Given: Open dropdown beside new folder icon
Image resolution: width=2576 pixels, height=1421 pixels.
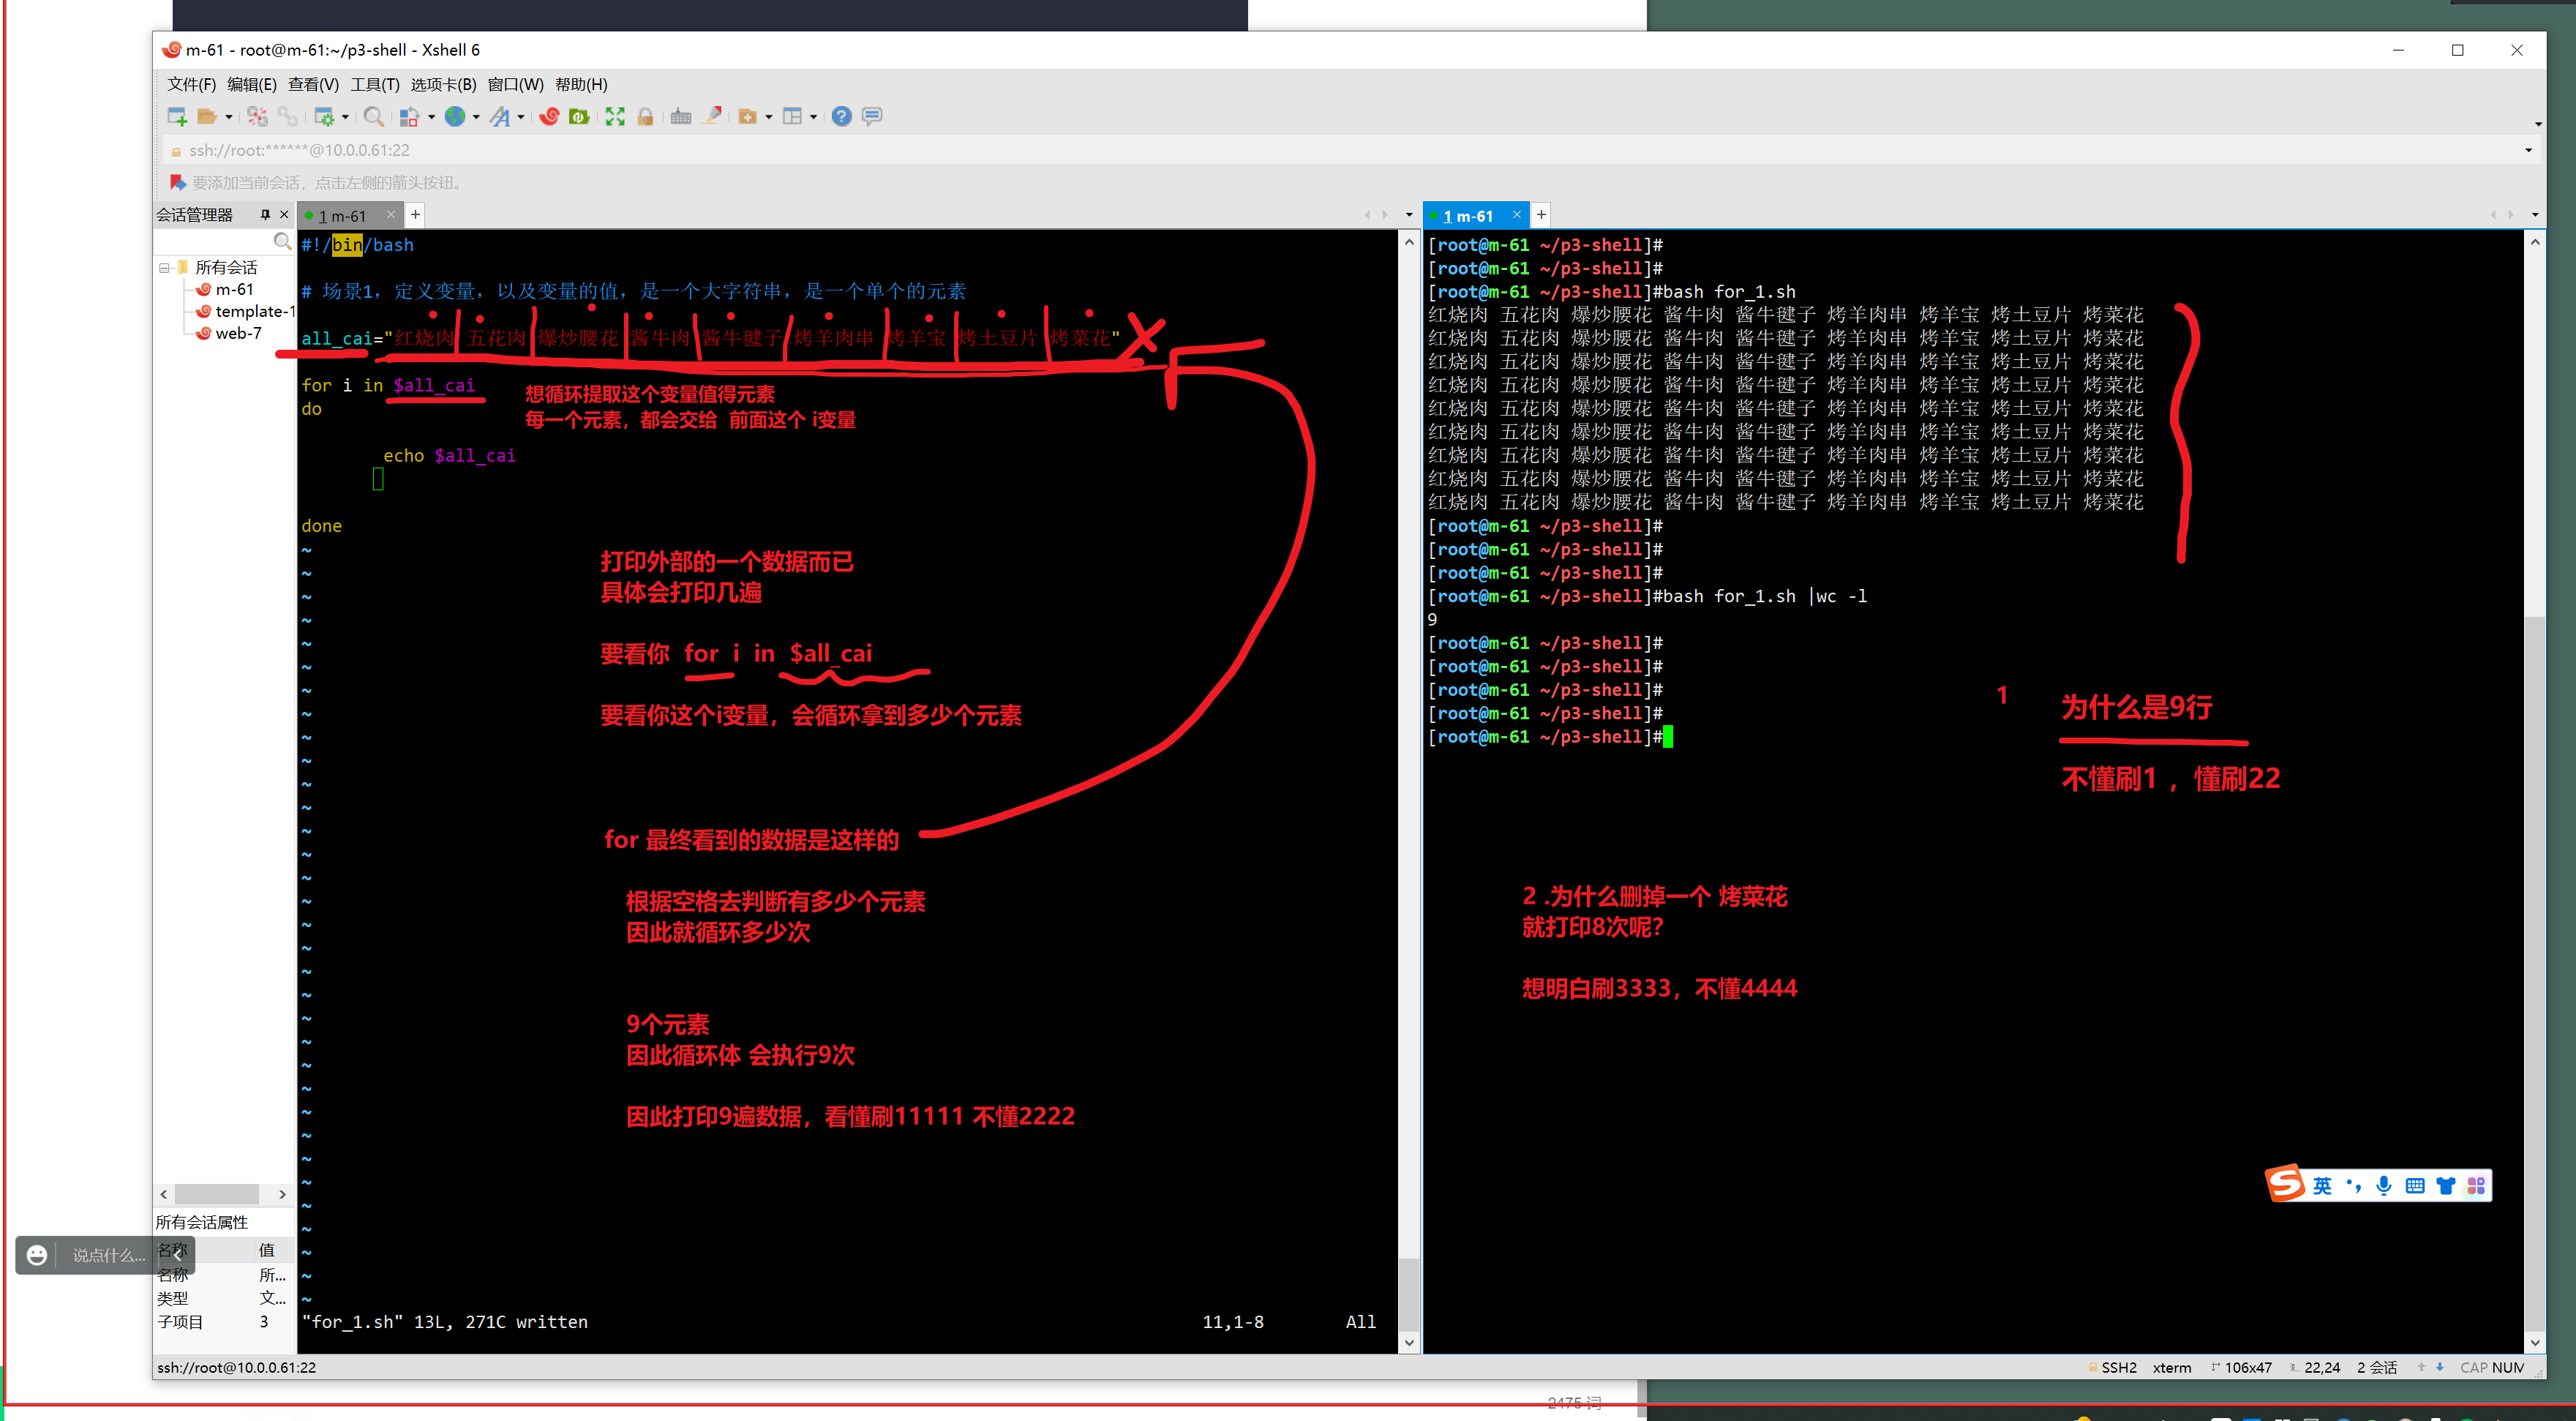Looking at the screenshot, I should pos(769,118).
